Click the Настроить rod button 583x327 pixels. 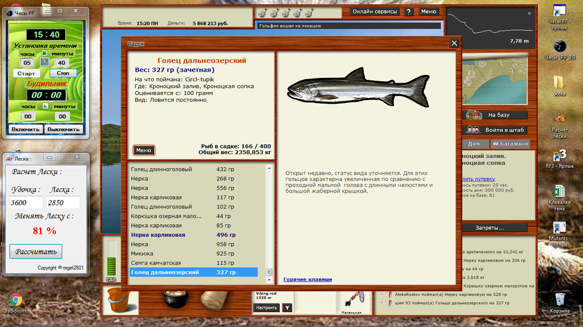(x=266, y=308)
